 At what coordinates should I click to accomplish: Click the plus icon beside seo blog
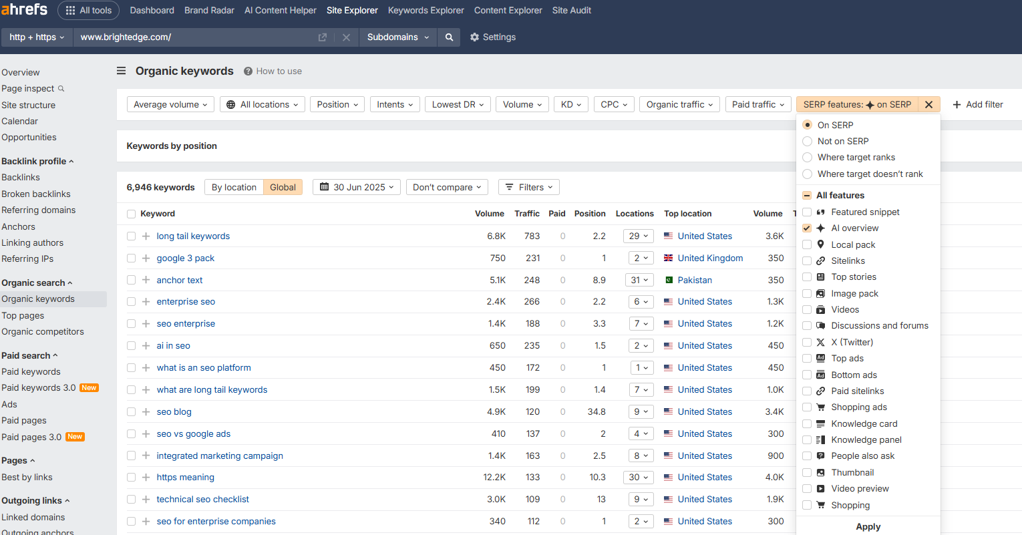coord(146,411)
